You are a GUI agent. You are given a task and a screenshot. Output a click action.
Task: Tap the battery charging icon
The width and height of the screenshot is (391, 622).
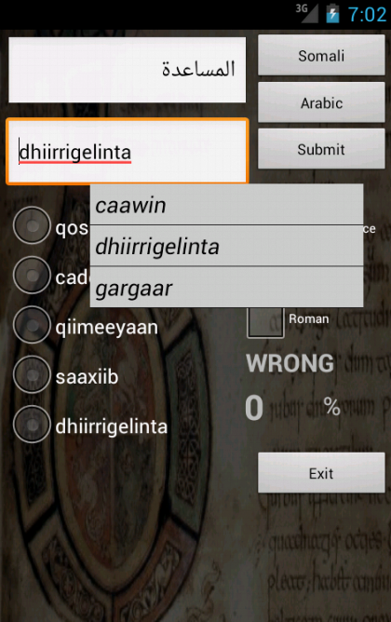click(x=332, y=13)
